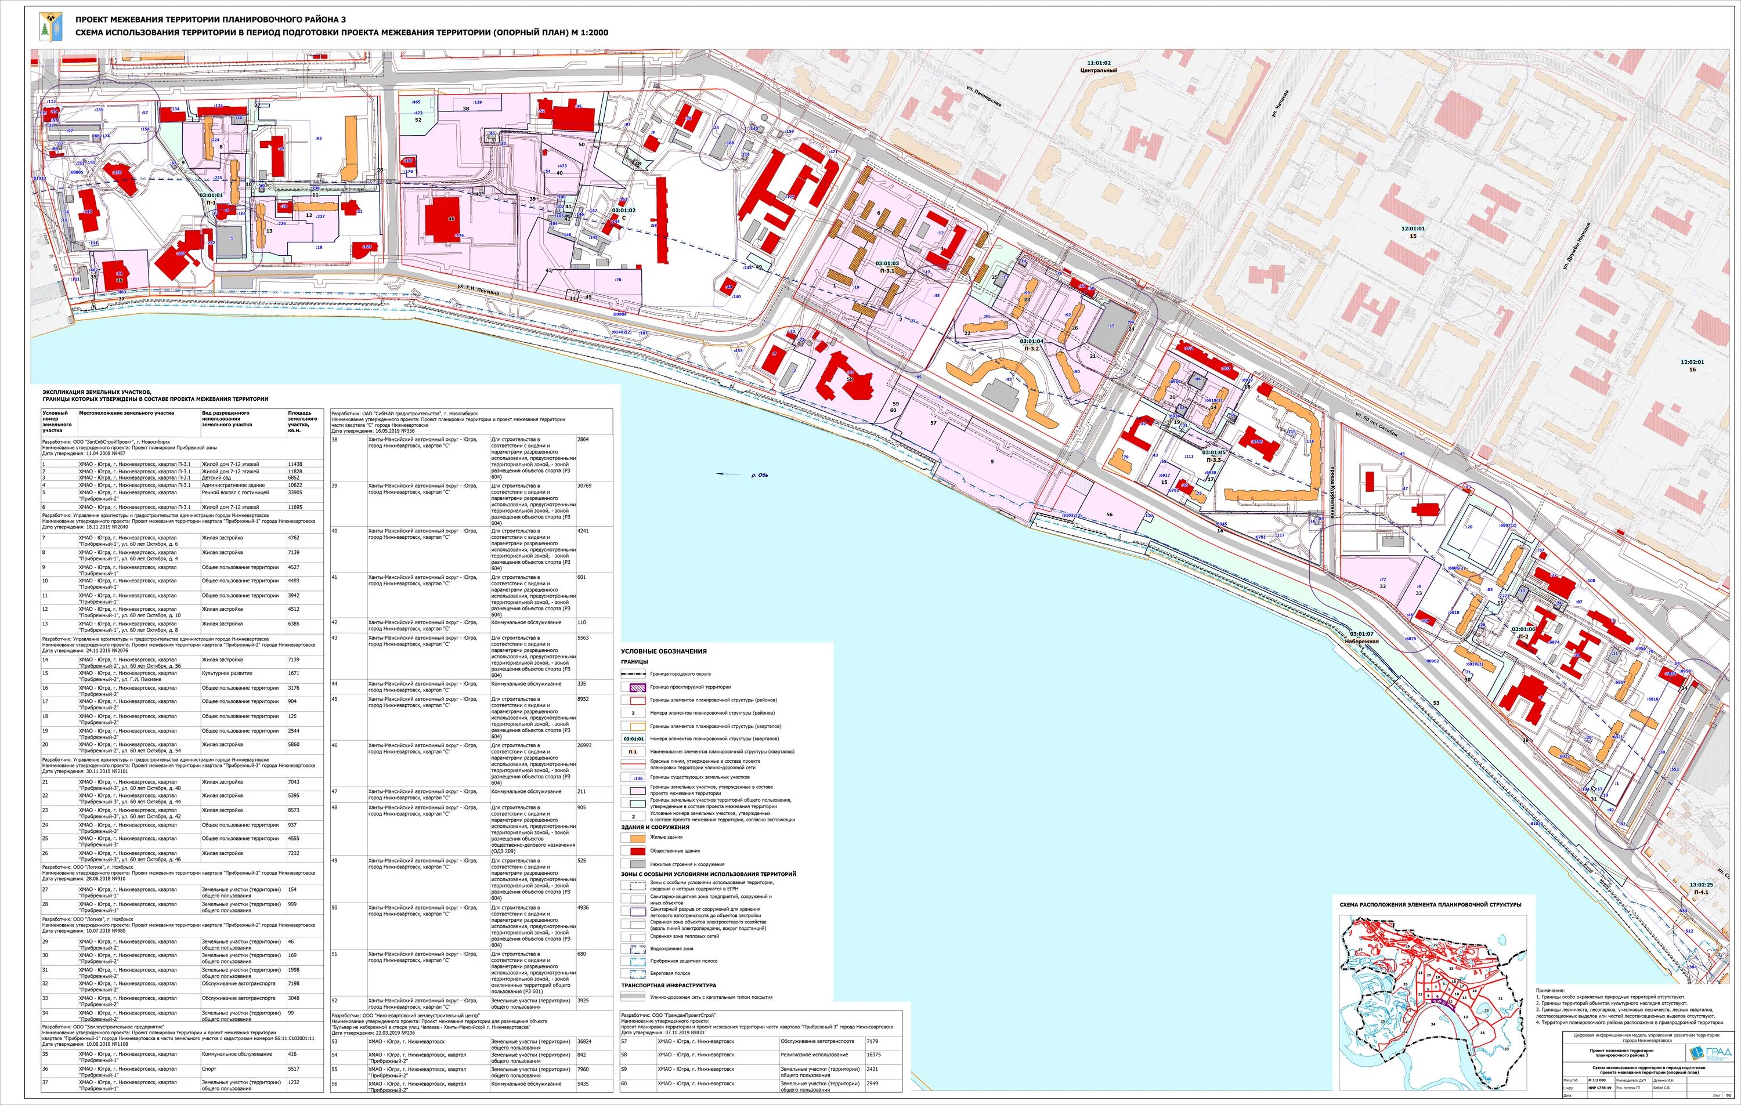Click the '03:01:05 П-3.3' quarter label
Screen dimensions: 1741x1105
point(1213,456)
